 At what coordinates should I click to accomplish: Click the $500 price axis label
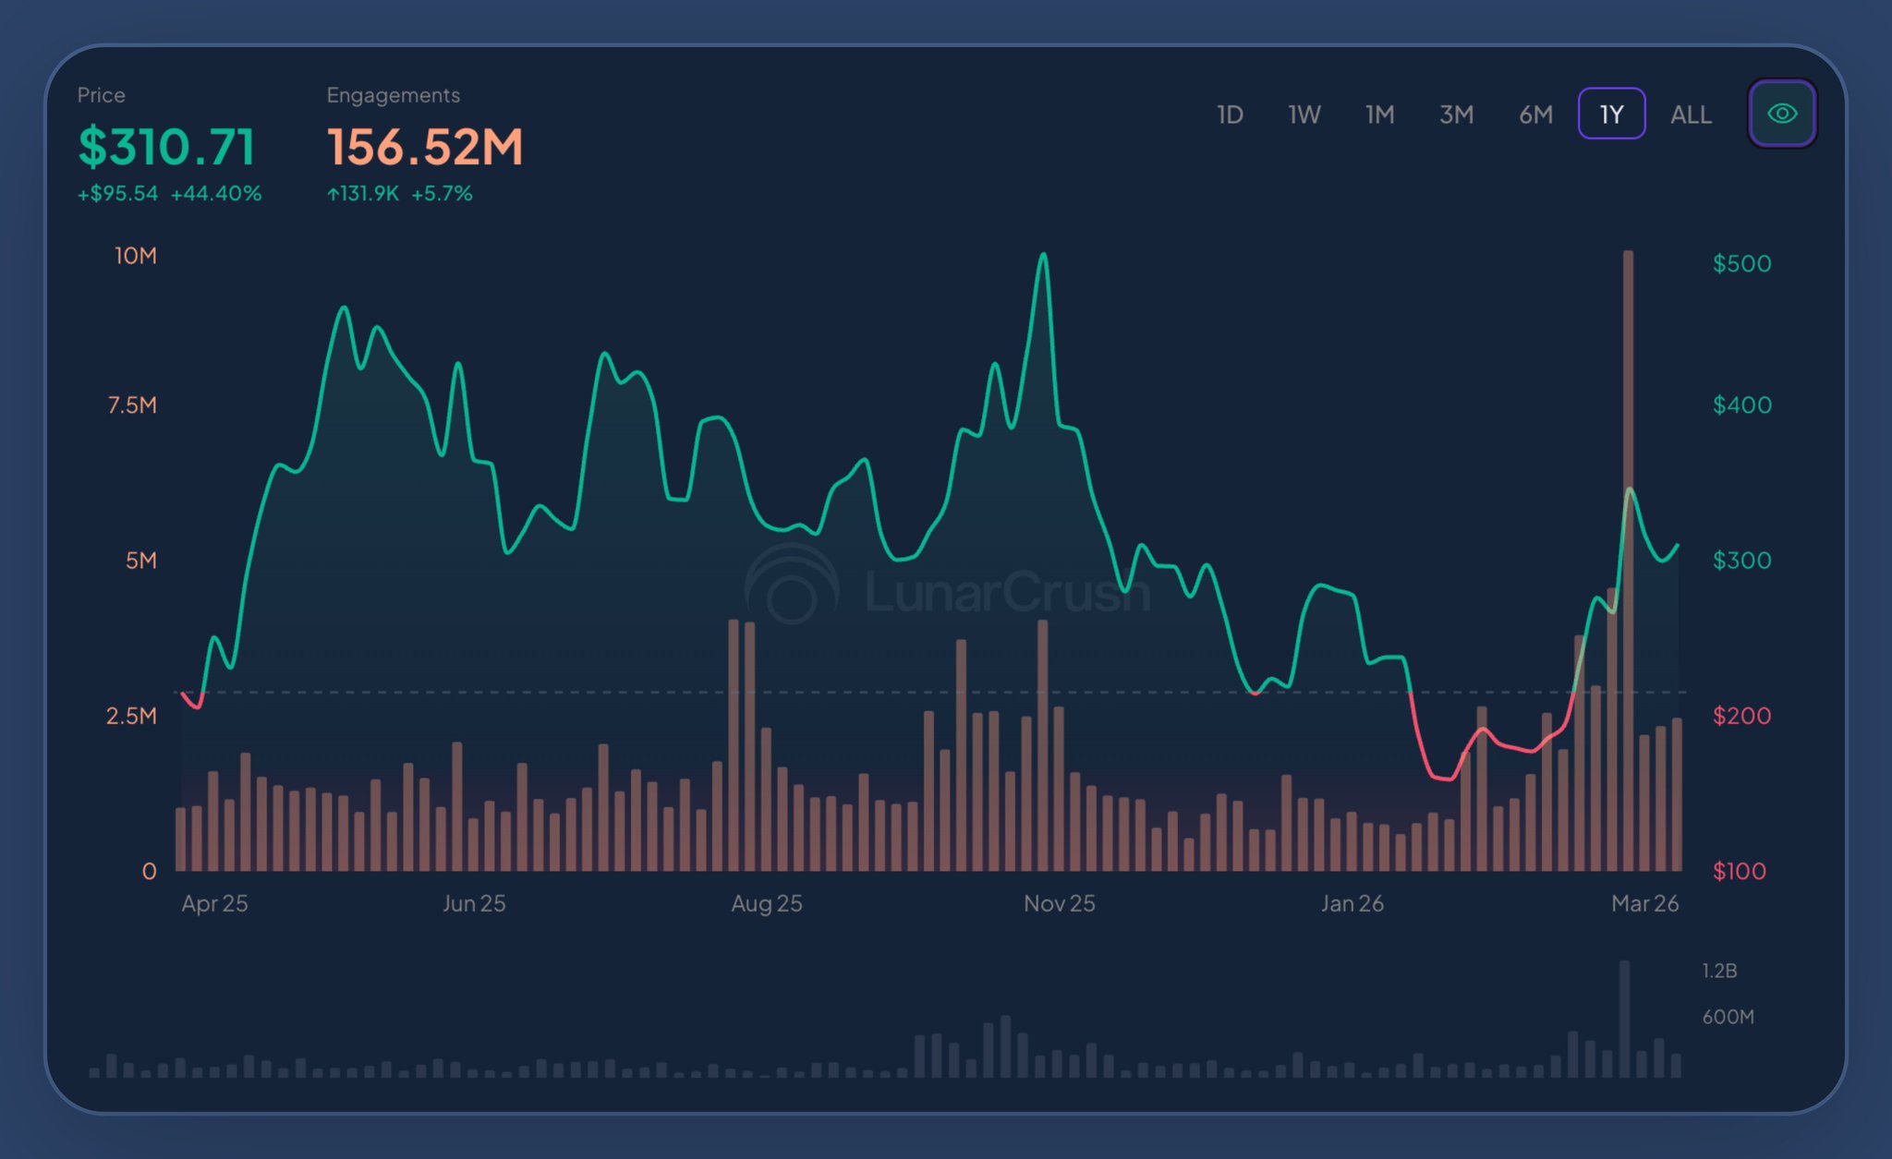[1741, 263]
